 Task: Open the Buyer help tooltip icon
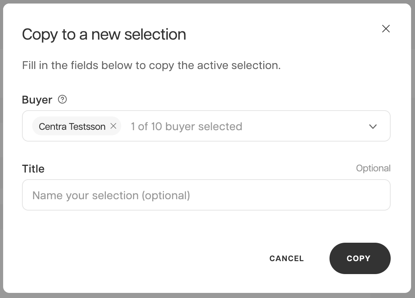pyautogui.click(x=62, y=100)
